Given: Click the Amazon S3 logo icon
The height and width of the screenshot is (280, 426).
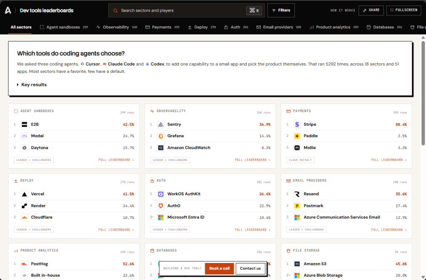Looking at the screenshot, I should coord(297,264).
